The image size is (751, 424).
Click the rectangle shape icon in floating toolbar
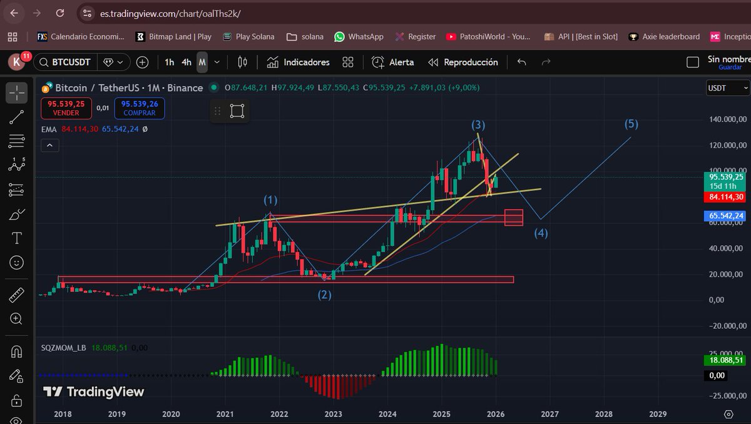237,111
